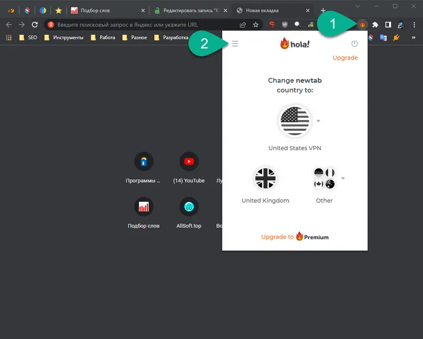Reload the page using the refresh icon
The height and width of the screenshot is (339, 423).
[33, 24]
